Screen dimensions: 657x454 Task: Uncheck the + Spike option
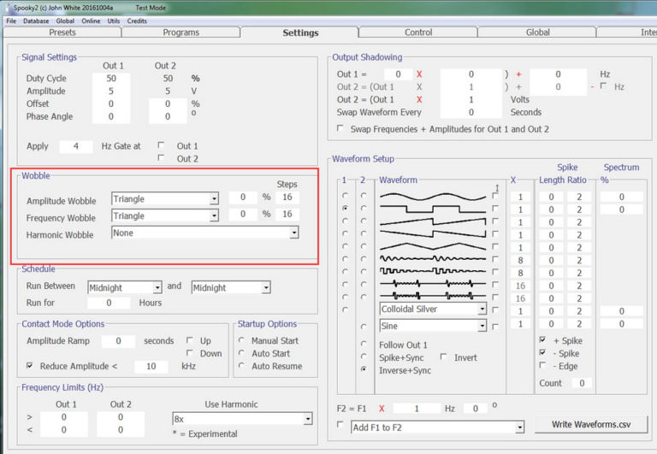[542, 340]
